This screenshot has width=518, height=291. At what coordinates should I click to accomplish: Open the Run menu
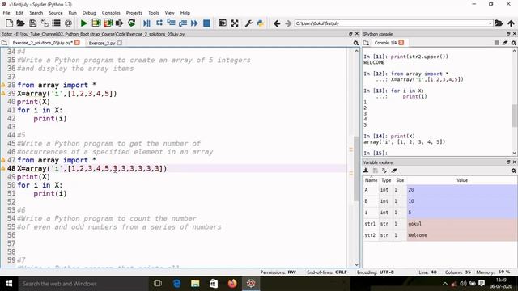pos(72,13)
